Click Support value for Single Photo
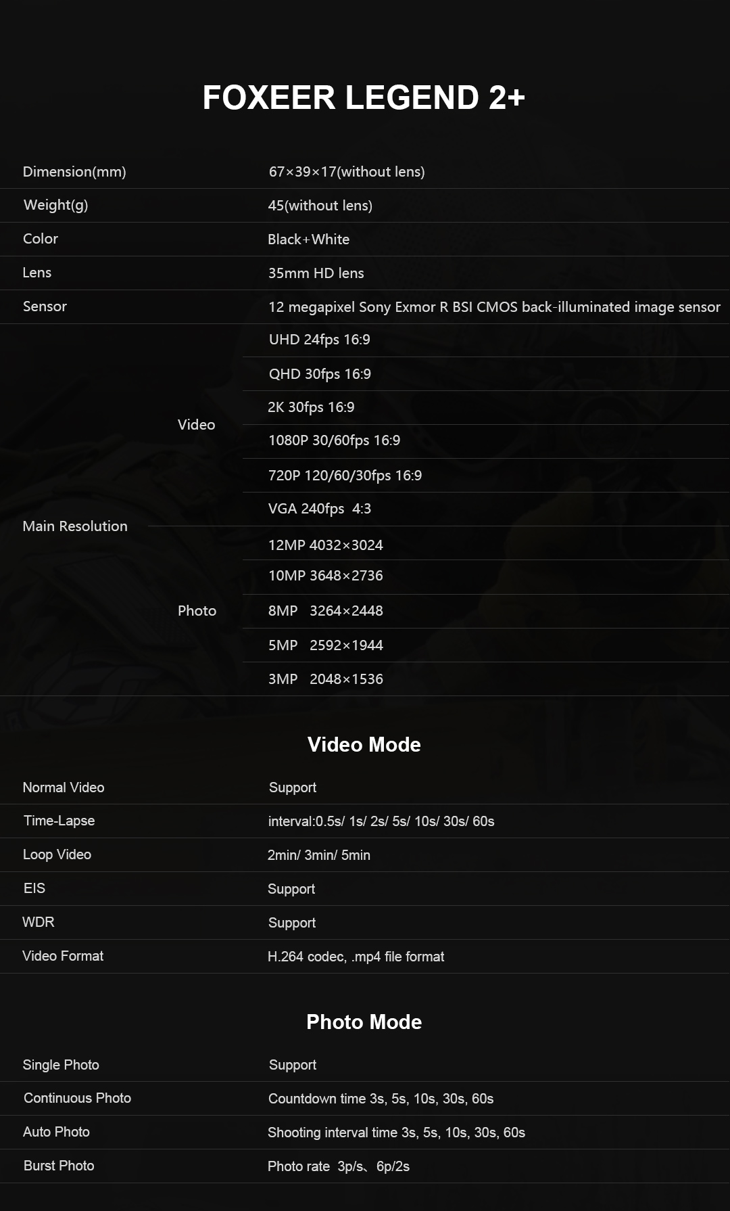The height and width of the screenshot is (1211, 730). pyautogui.click(x=293, y=1066)
